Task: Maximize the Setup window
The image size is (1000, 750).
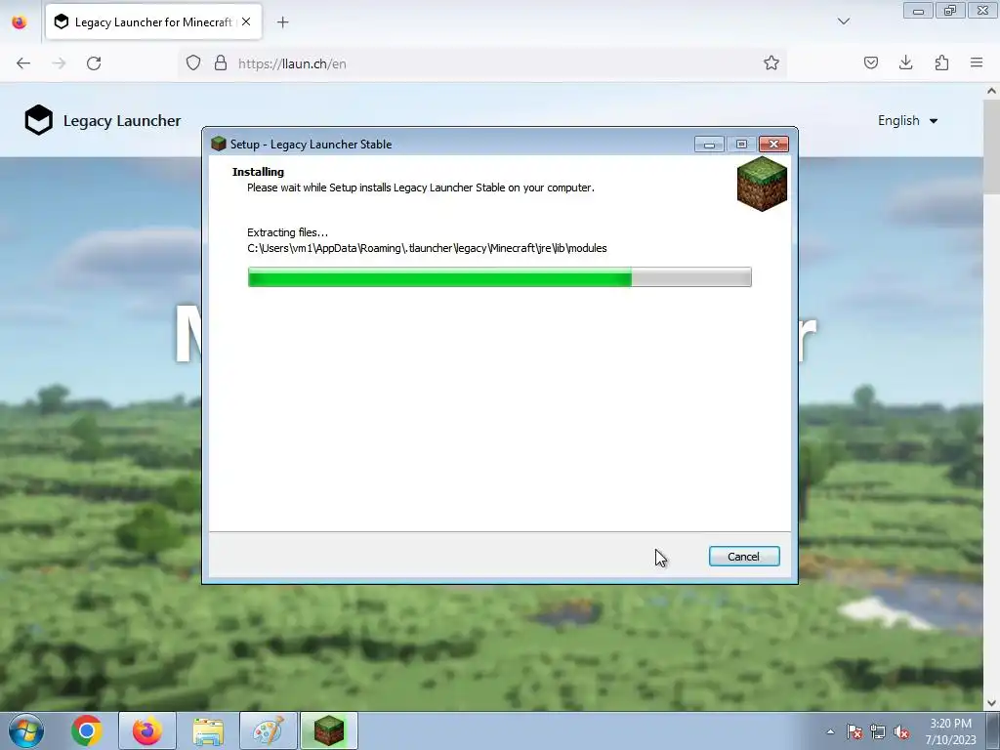Action: tap(741, 145)
